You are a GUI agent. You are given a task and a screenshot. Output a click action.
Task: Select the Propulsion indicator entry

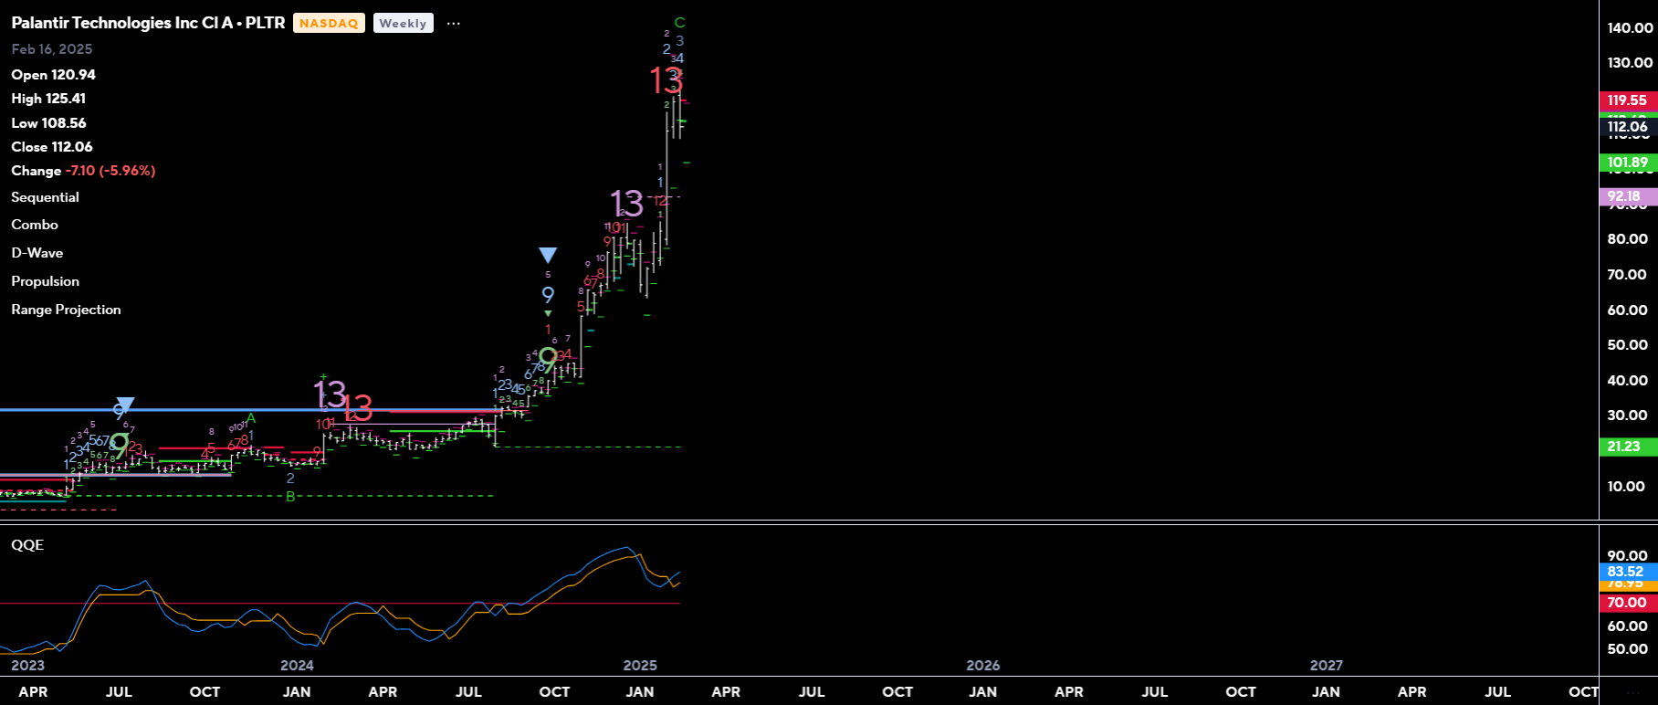pos(46,281)
